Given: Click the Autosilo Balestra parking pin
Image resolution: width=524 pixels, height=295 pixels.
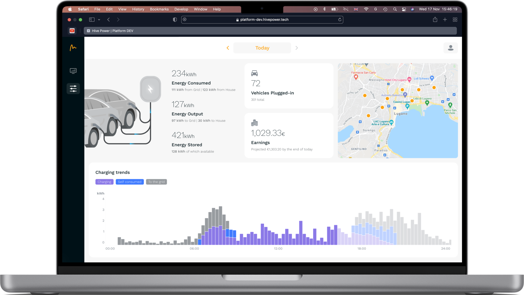Looking at the screenshot, I should pyautogui.click(x=405, y=95).
